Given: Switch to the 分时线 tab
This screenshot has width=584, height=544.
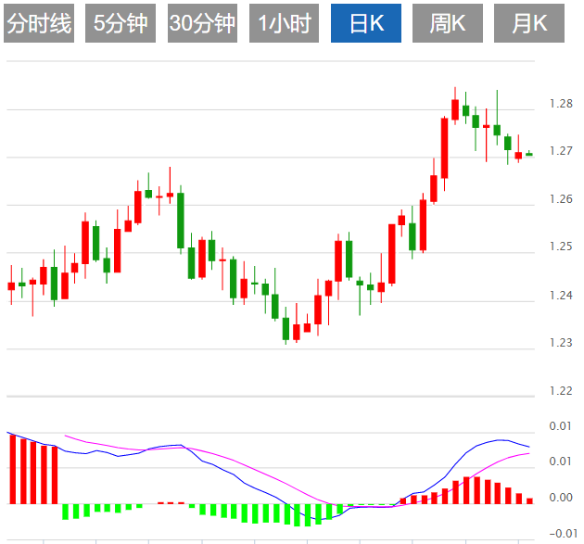Looking at the screenshot, I should [x=39, y=23].
